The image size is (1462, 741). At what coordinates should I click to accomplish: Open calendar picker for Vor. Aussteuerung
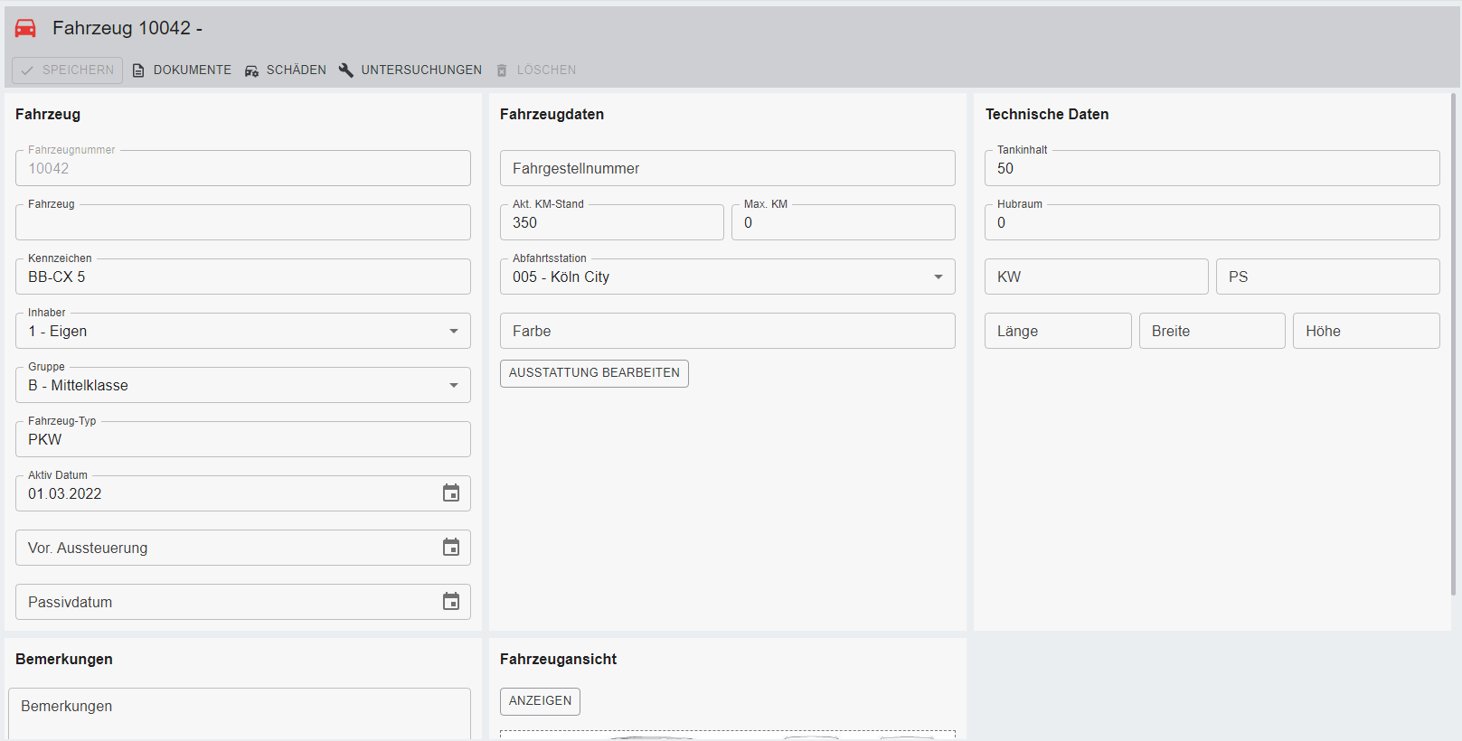point(451,548)
